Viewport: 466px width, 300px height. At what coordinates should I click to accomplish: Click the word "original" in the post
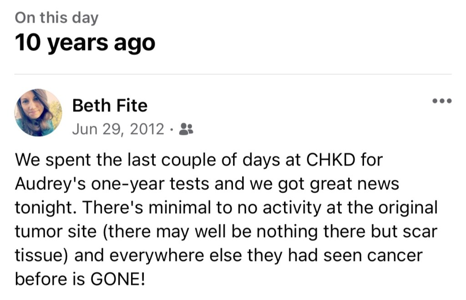coord(406,208)
